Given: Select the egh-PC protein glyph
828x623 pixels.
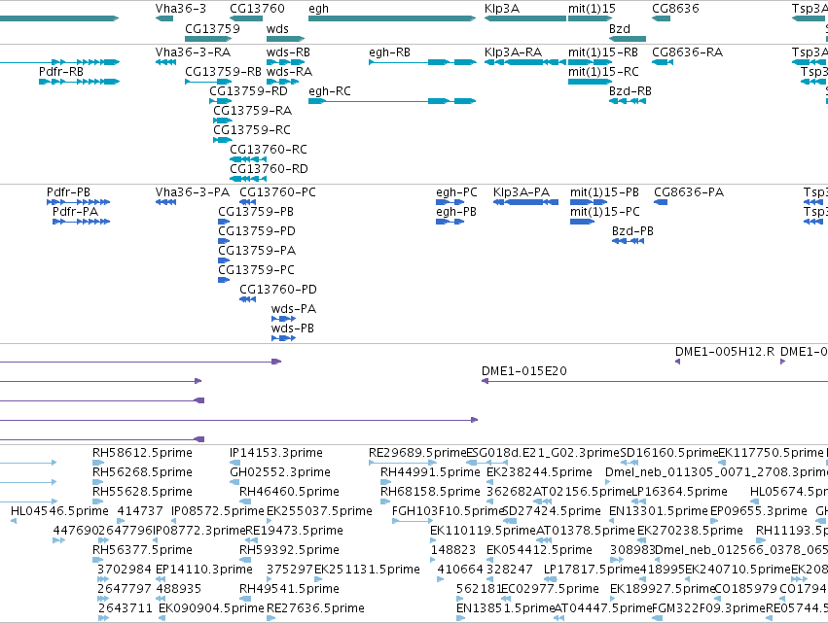Looking at the screenshot, I should point(450,202).
